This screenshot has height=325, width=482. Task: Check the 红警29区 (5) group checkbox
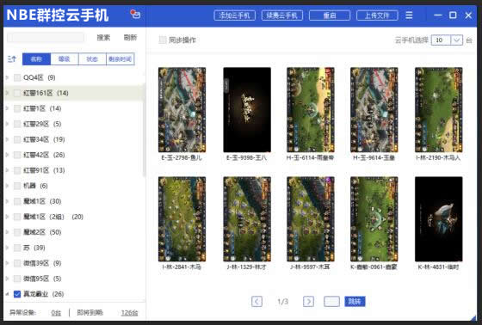click(17, 124)
